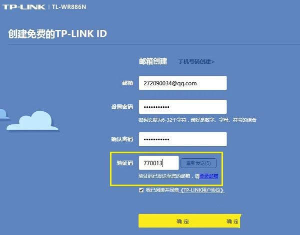Open the 登录邮箱 link
Screen dimensions: 300x235
pos(208,176)
